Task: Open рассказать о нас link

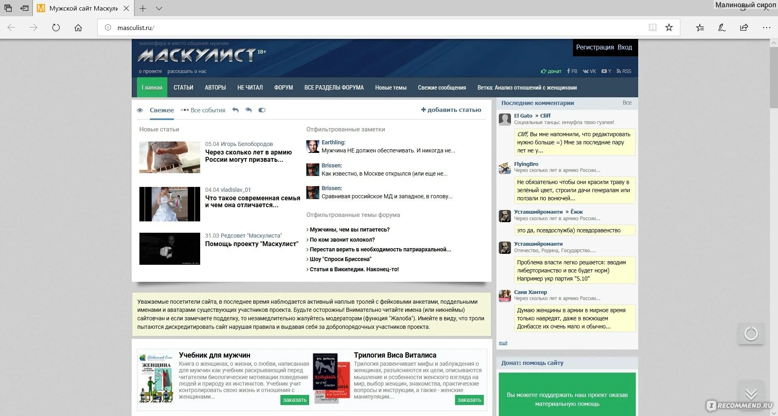Action: pos(187,71)
